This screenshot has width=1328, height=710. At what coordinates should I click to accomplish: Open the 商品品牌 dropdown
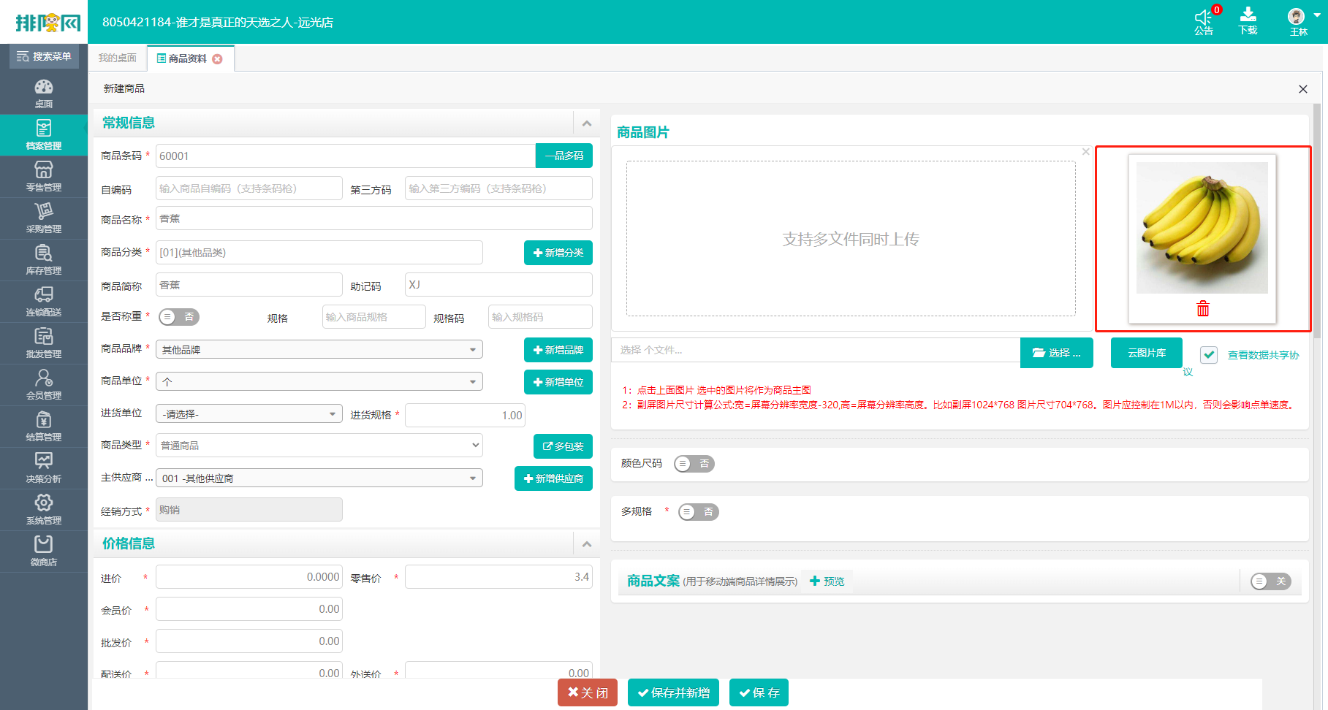[x=319, y=350]
